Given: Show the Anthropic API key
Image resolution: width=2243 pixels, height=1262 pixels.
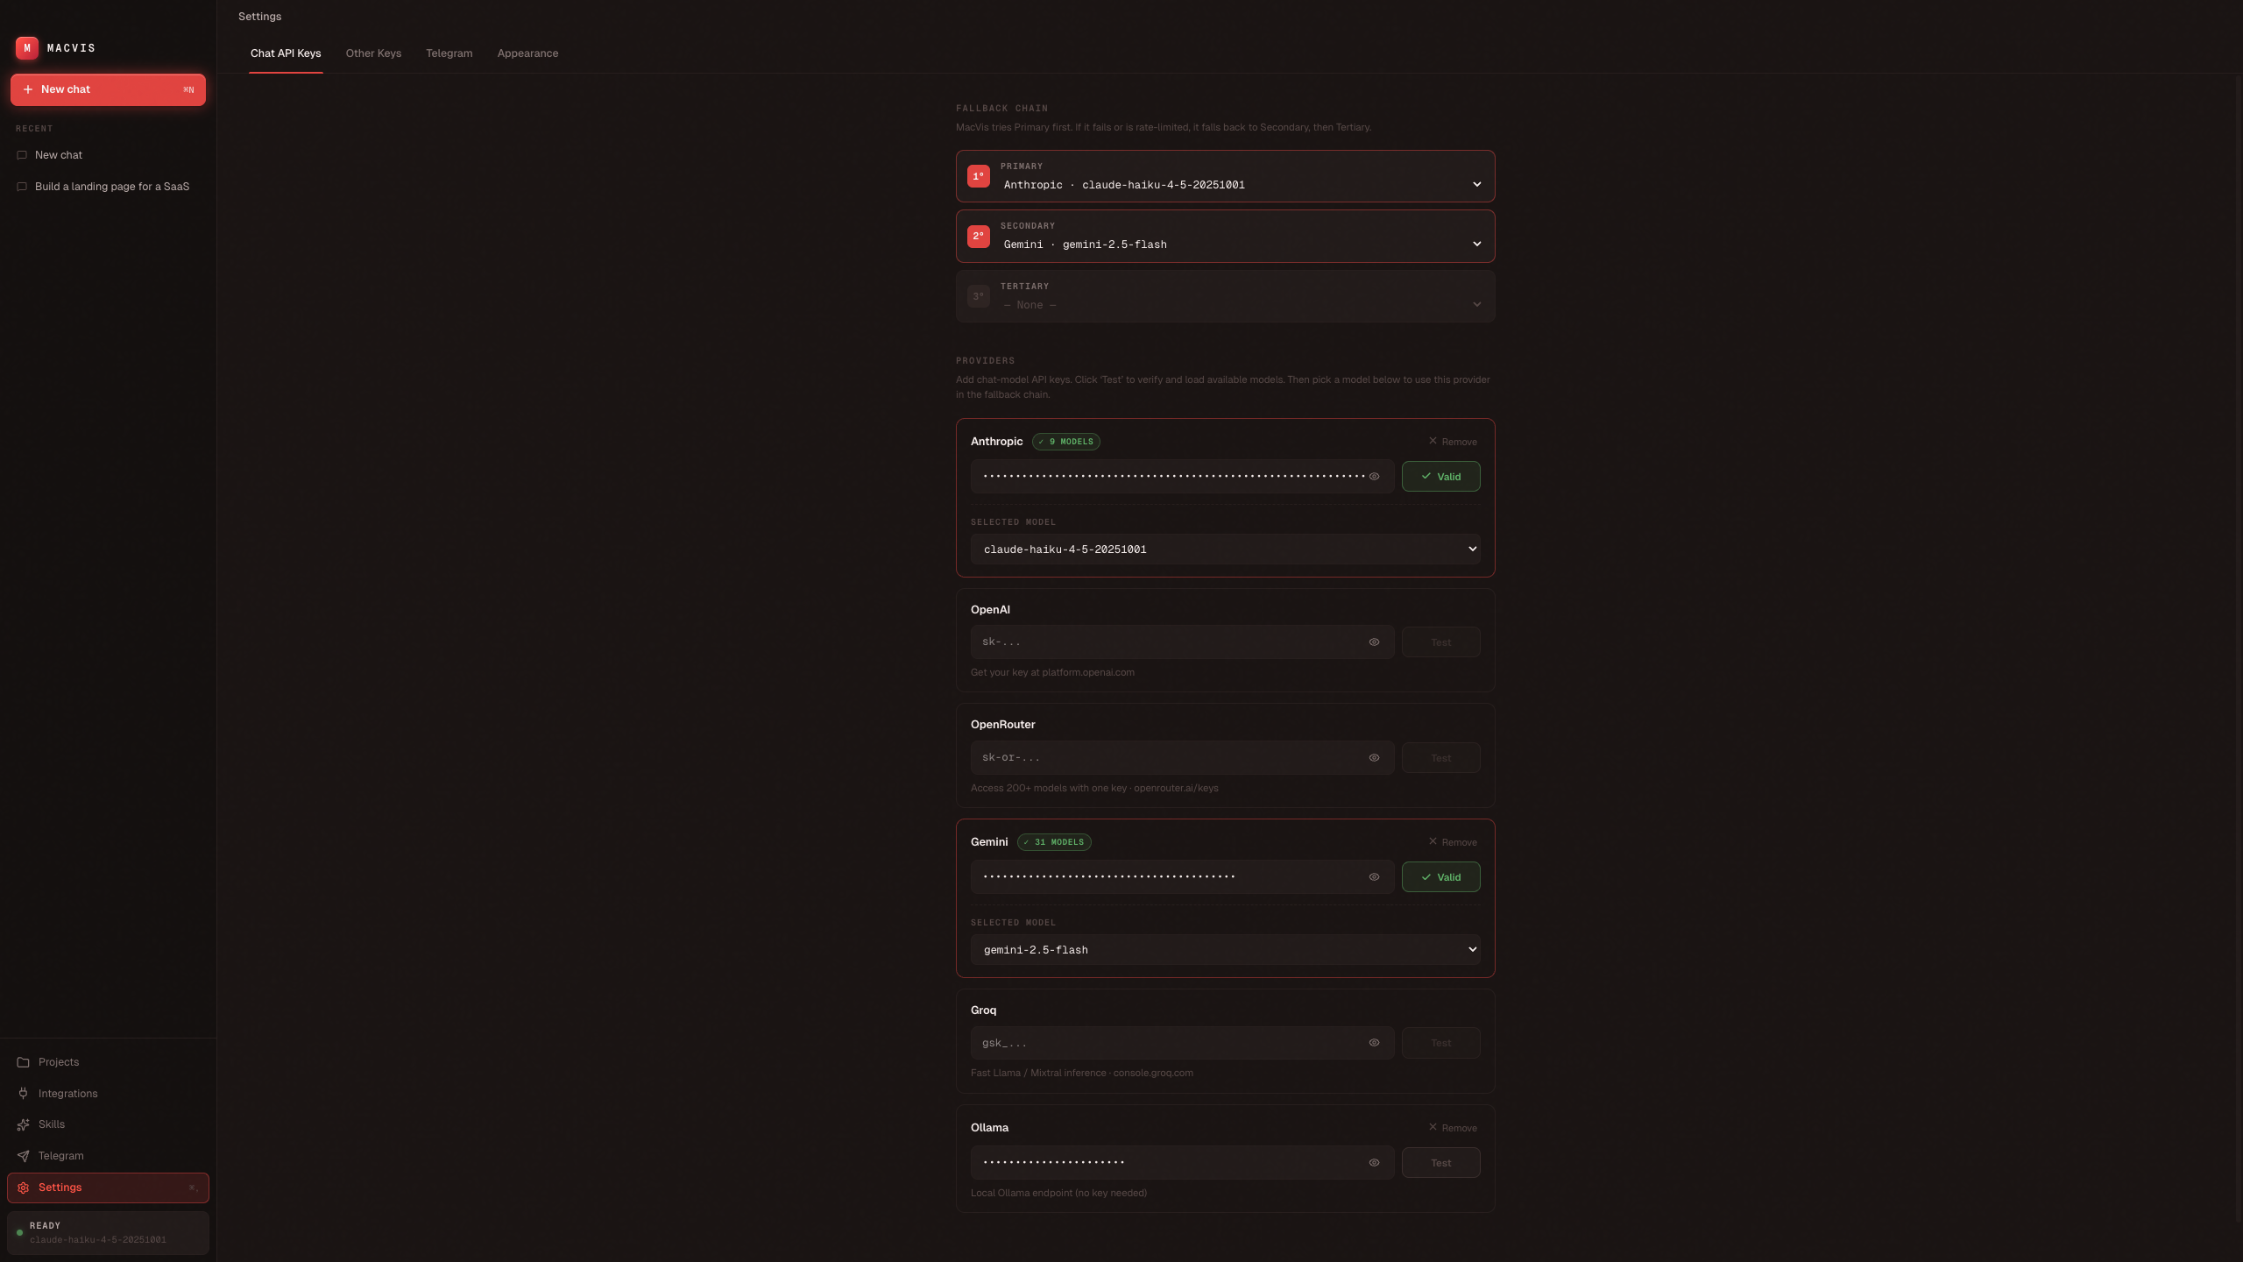Looking at the screenshot, I should [1375, 477].
